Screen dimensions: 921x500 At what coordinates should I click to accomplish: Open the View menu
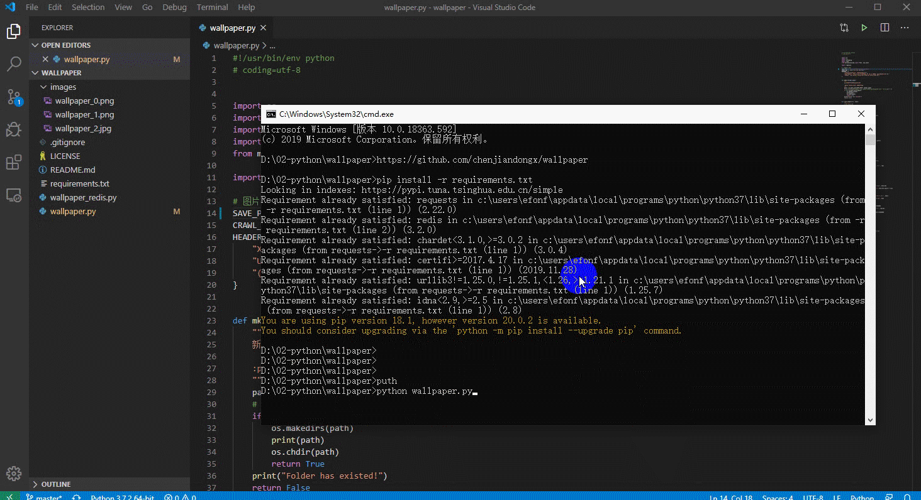click(x=123, y=8)
